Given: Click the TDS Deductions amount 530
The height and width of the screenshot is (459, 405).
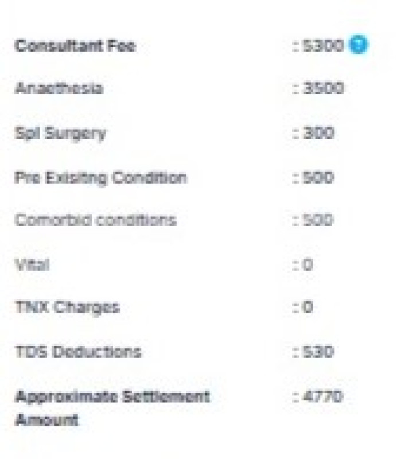Looking at the screenshot, I should pos(318,351).
